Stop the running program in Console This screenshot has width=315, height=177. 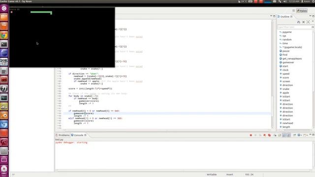pyautogui.click(x=251, y=135)
